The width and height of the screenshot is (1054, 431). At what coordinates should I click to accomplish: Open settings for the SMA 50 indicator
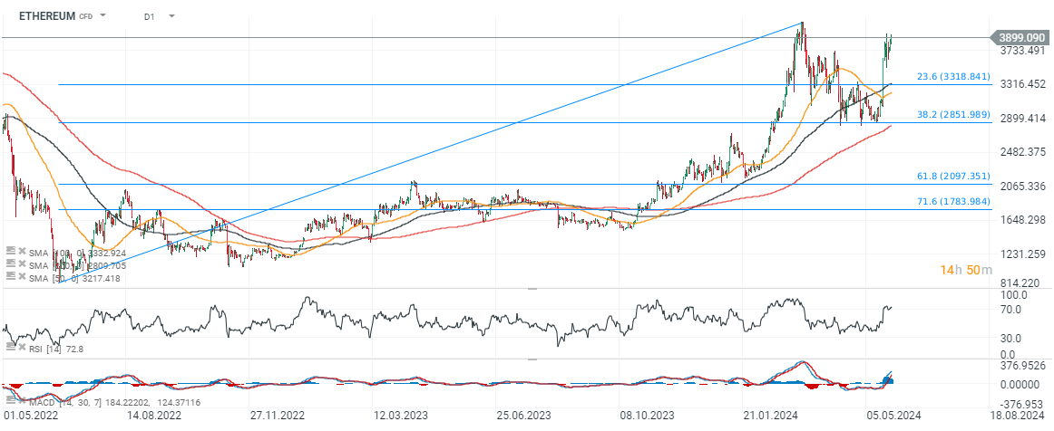(9, 278)
